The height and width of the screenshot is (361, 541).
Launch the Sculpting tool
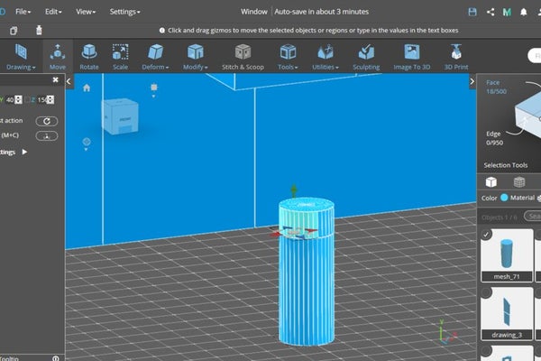[x=365, y=56]
